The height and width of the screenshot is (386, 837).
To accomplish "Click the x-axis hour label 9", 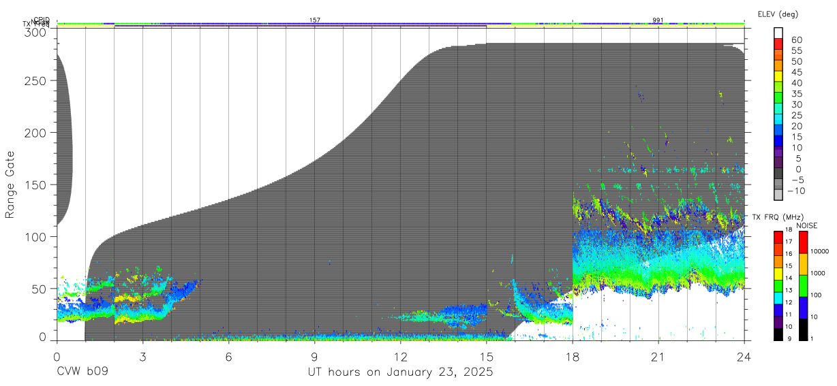I will 314,357.
